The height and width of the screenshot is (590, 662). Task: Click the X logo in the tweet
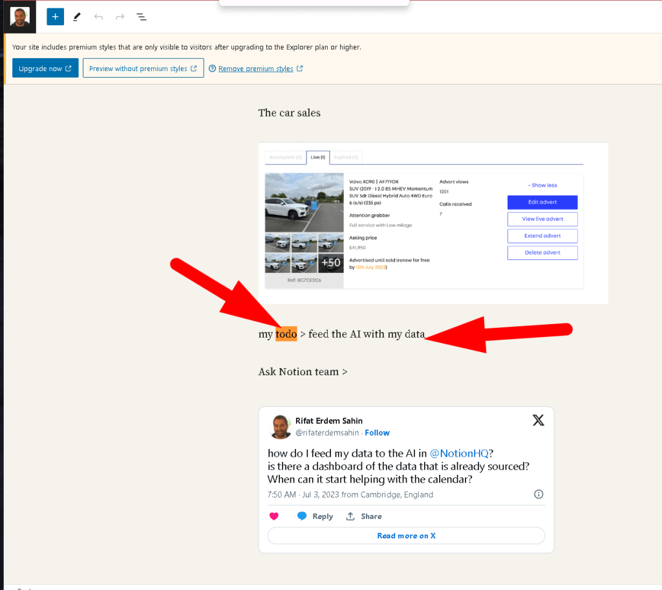539,420
